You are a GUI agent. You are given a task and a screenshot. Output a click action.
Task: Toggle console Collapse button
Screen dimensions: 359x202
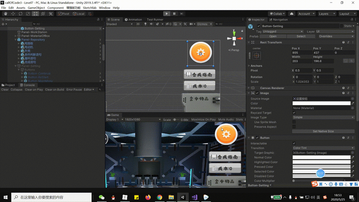point(17,90)
